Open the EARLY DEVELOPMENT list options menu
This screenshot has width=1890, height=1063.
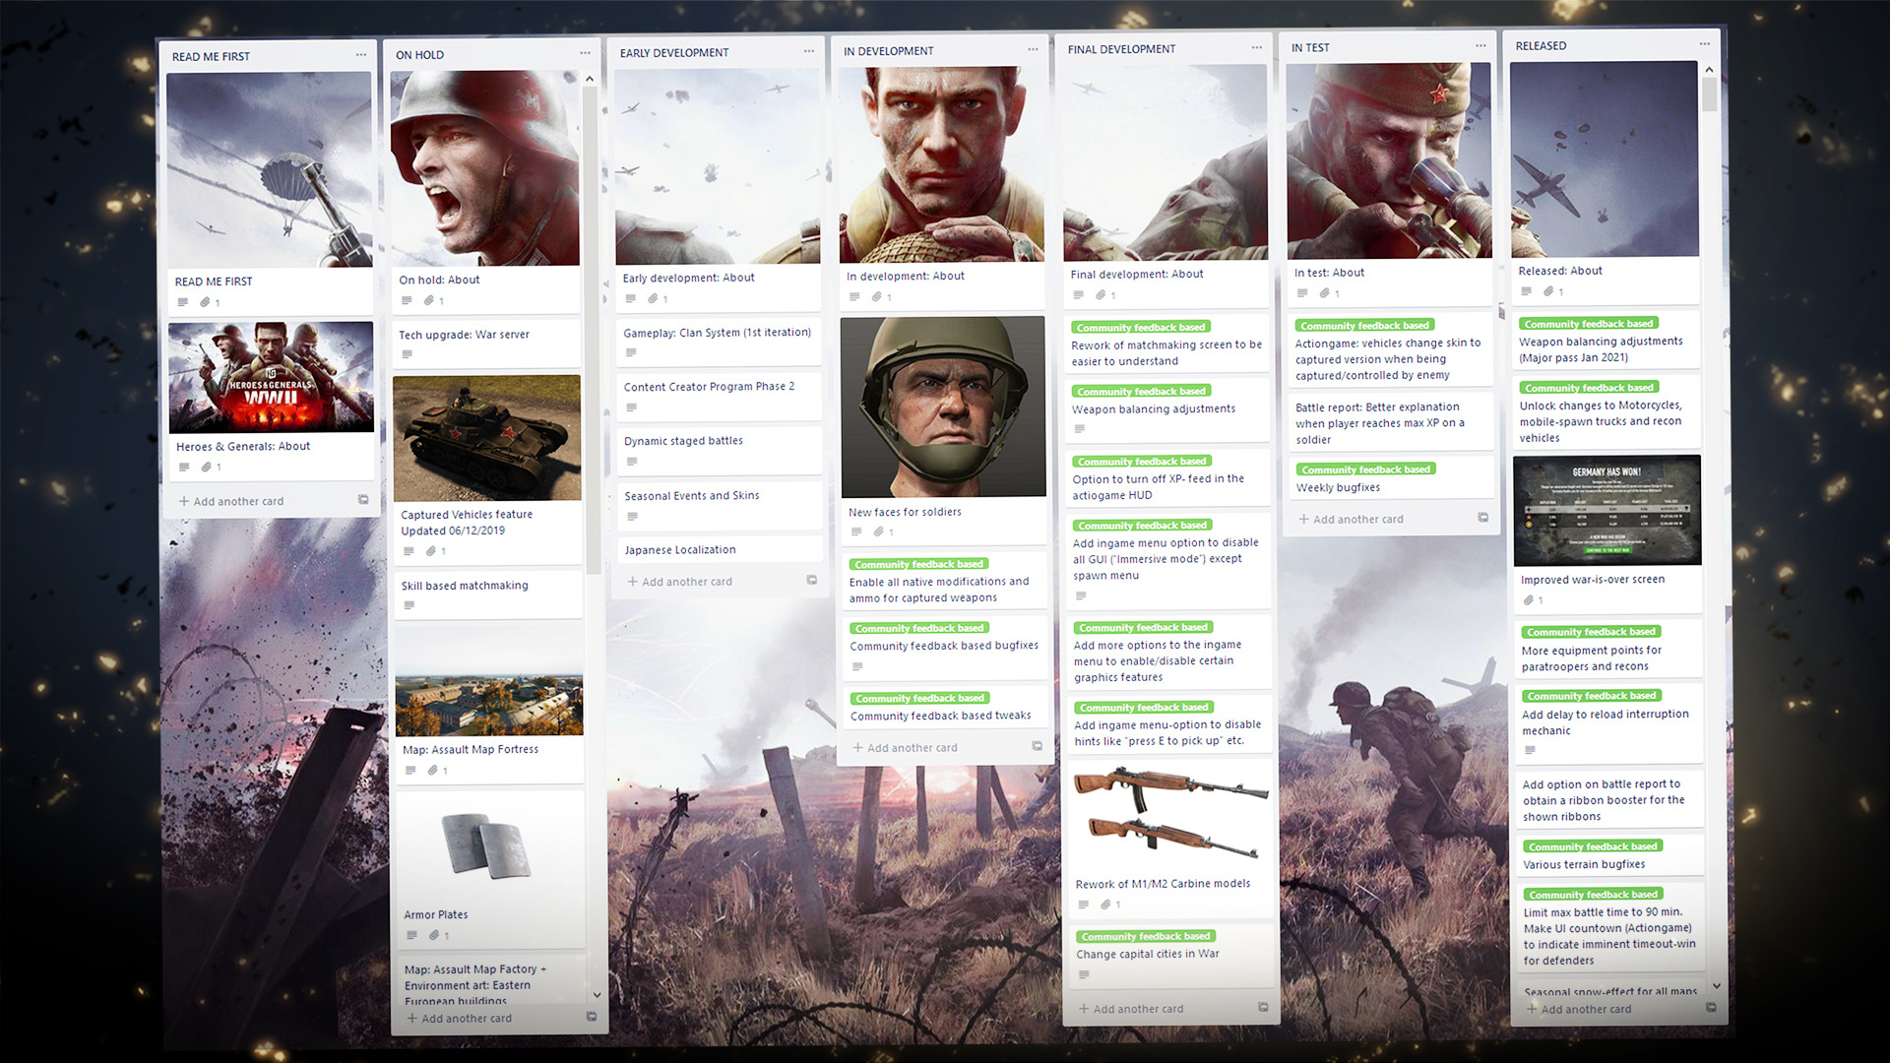click(808, 51)
